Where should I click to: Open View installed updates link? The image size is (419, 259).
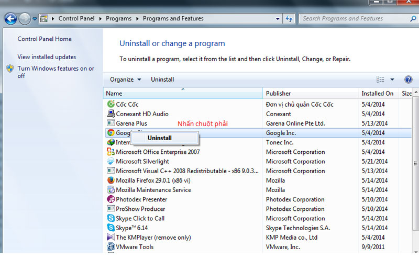point(47,57)
